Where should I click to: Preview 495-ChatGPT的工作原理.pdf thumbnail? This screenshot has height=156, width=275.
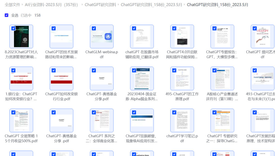click(x=182, y=79)
